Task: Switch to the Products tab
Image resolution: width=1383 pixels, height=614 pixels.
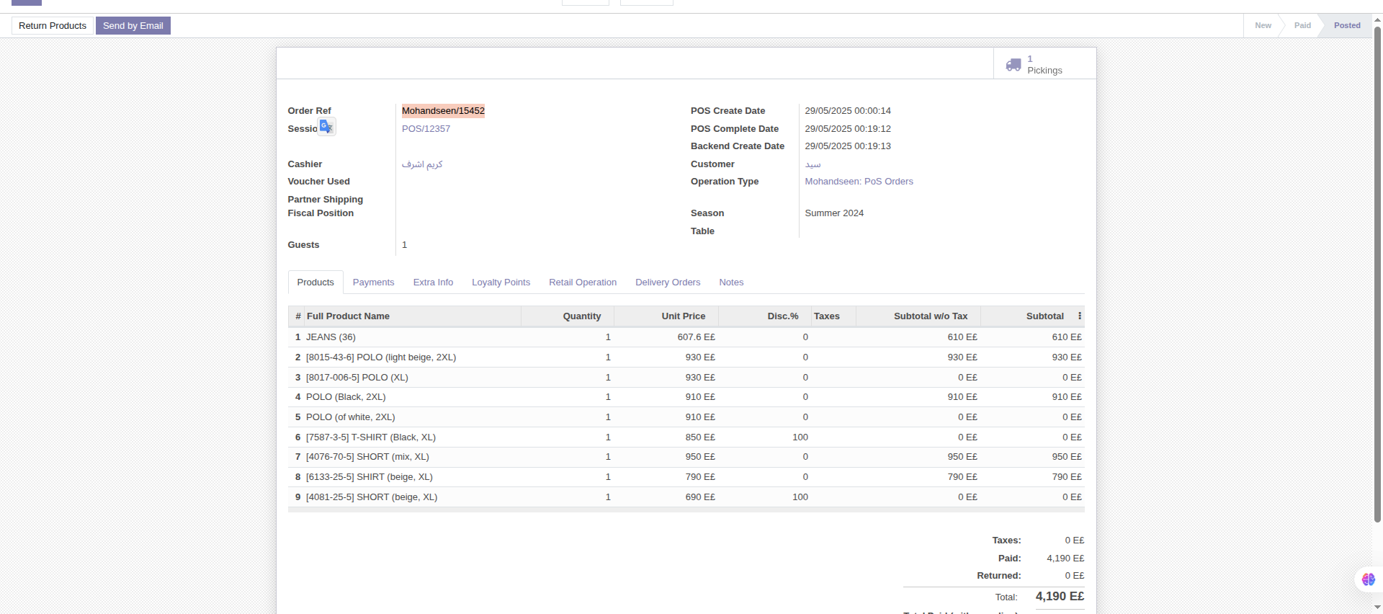Action: (x=315, y=282)
